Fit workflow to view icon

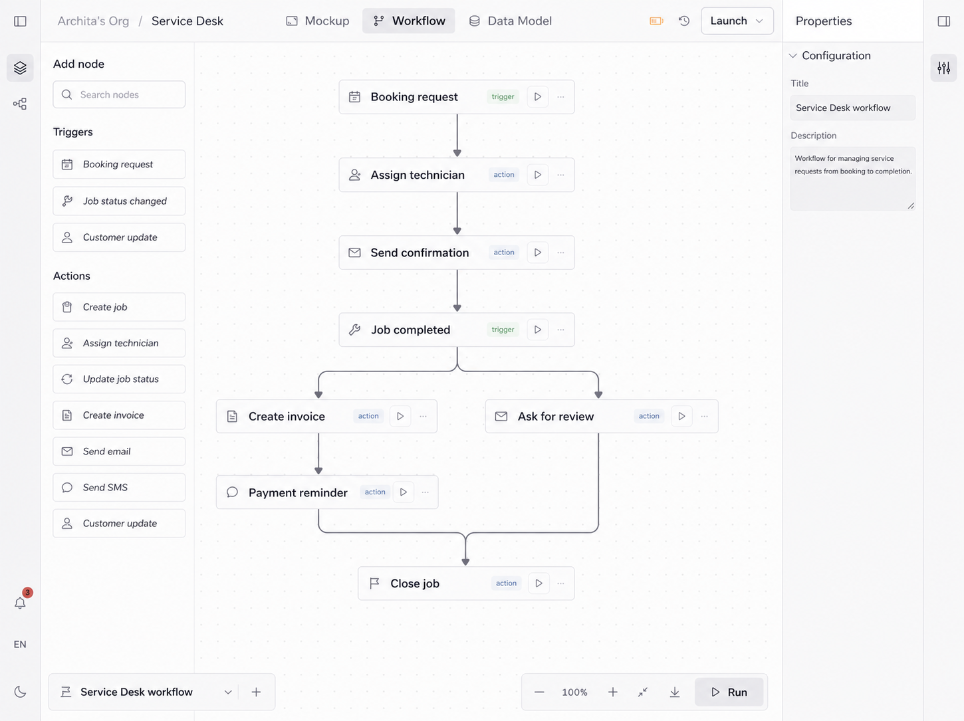[643, 692]
